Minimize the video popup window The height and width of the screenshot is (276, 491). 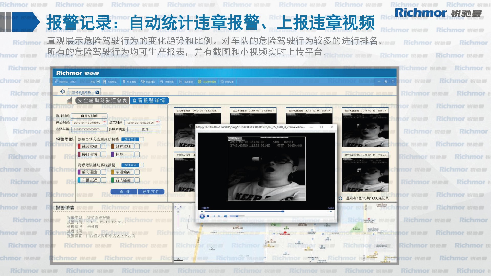pos(311,127)
